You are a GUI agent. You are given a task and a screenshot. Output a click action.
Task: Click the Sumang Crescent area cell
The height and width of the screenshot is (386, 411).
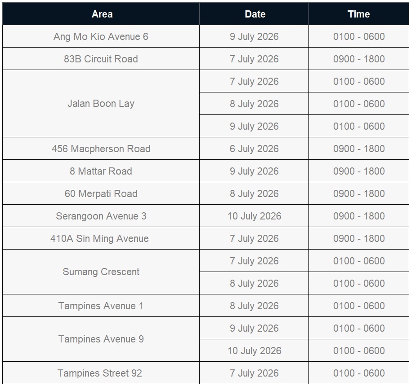tap(101, 272)
